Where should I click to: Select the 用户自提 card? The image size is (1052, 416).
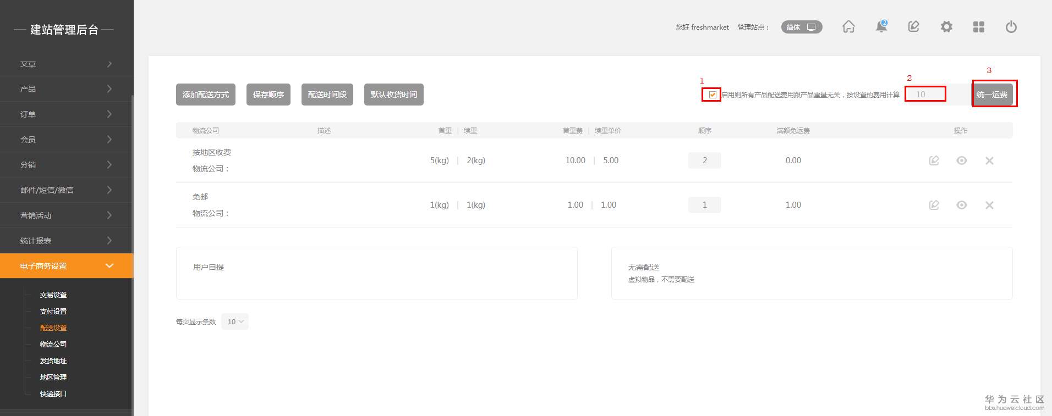[x=377, y=273]
